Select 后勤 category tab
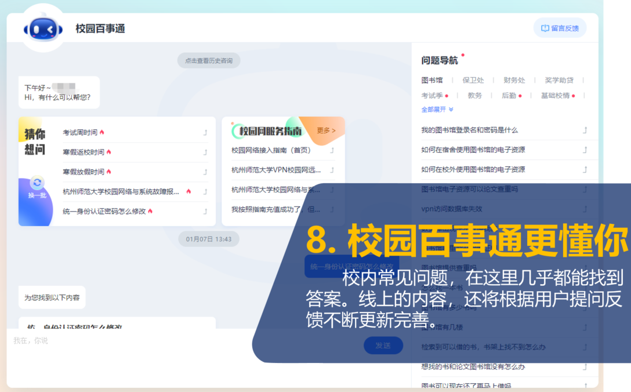This screenshot has height=392, width=631. point(509,95)
